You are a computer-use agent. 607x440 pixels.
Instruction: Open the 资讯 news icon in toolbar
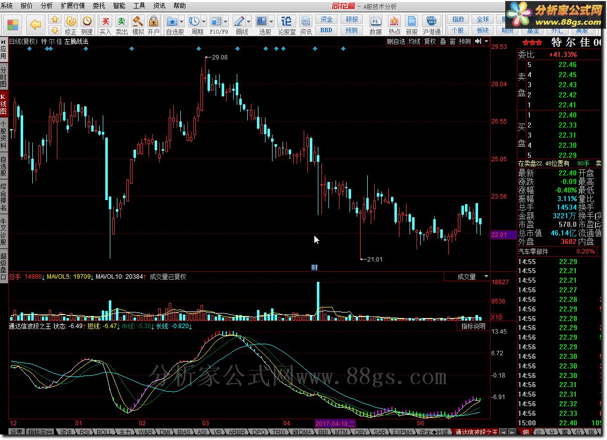[306, 24]
